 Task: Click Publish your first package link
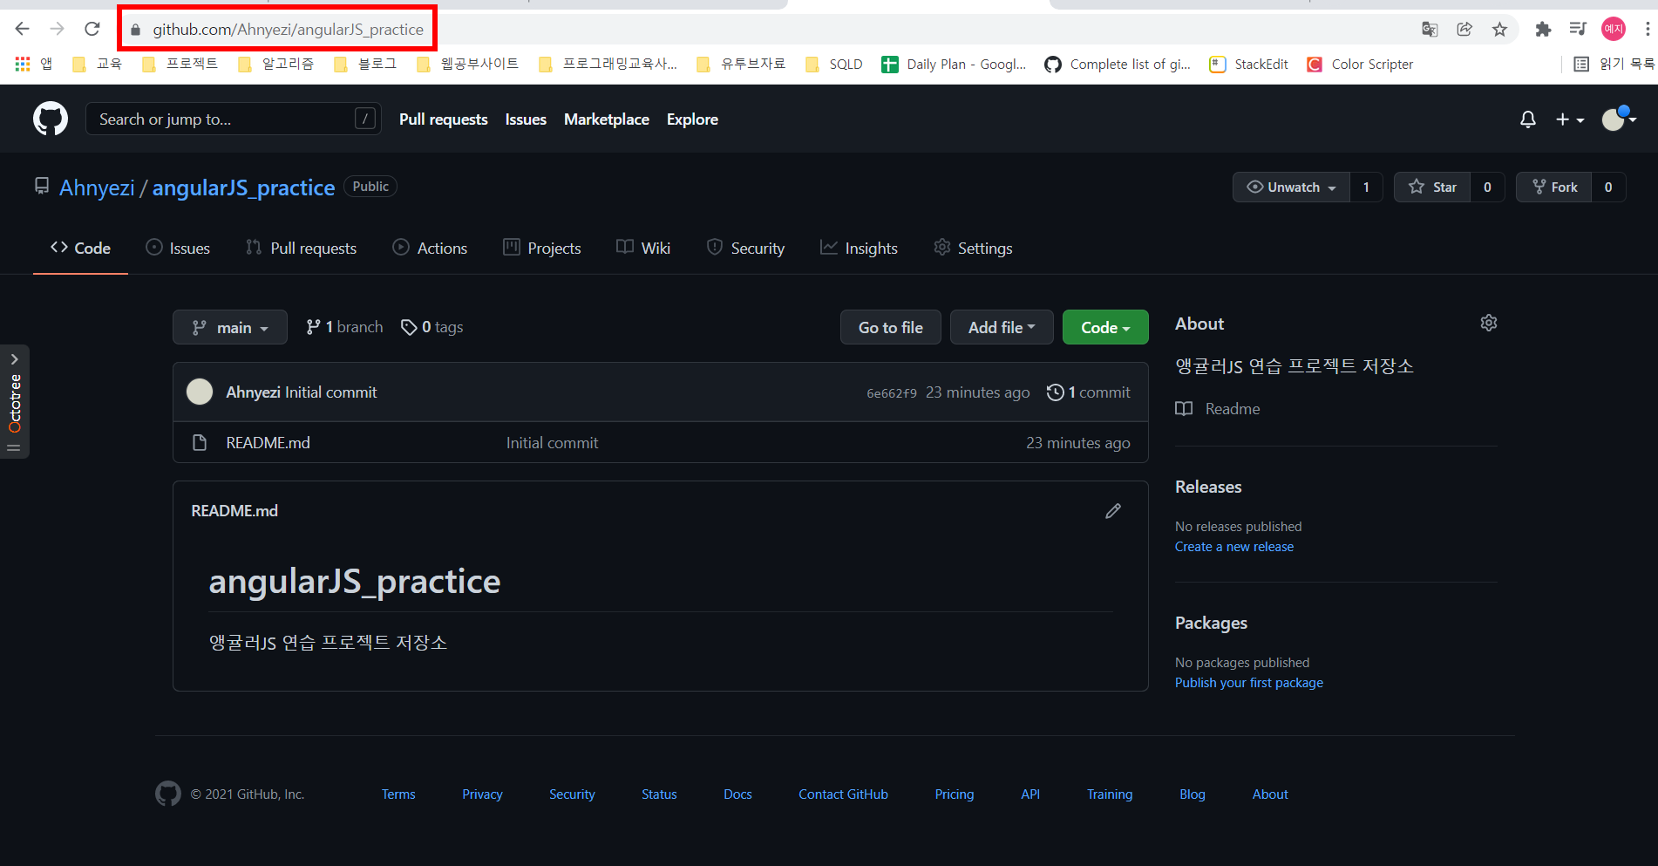[x=1248, y=683]
